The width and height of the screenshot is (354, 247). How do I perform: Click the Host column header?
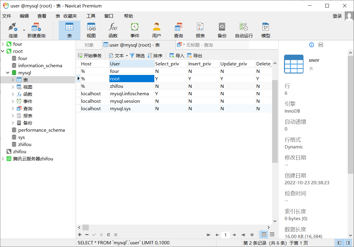95,64
